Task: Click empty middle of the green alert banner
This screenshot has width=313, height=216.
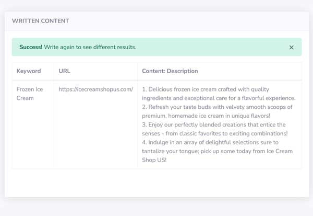Action: [x=212, y=47]
